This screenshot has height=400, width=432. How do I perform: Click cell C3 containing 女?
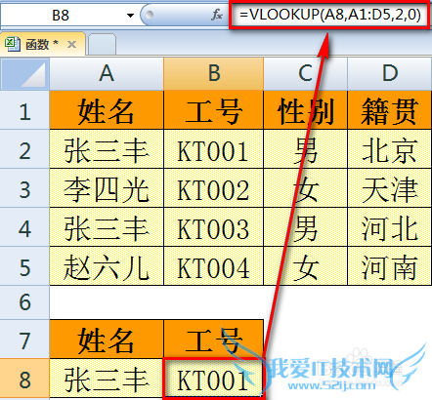(305, 187)
